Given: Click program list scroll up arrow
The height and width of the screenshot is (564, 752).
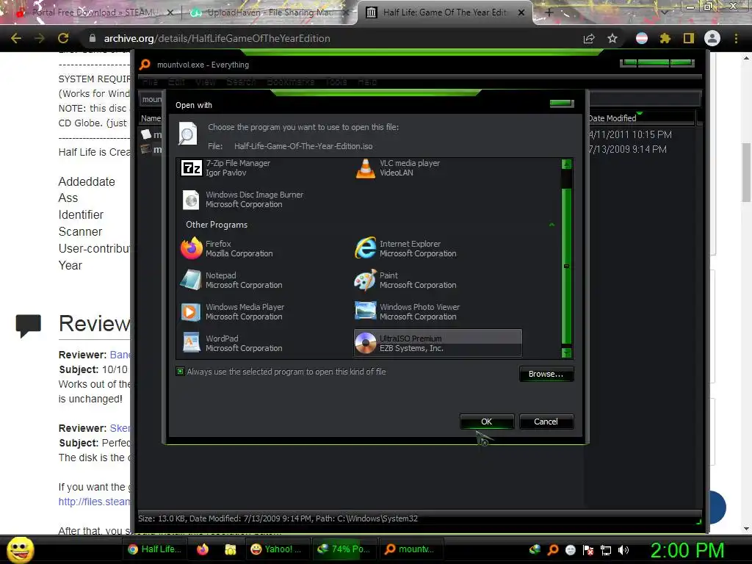Looking at the screenshot, I should point(566,164).
